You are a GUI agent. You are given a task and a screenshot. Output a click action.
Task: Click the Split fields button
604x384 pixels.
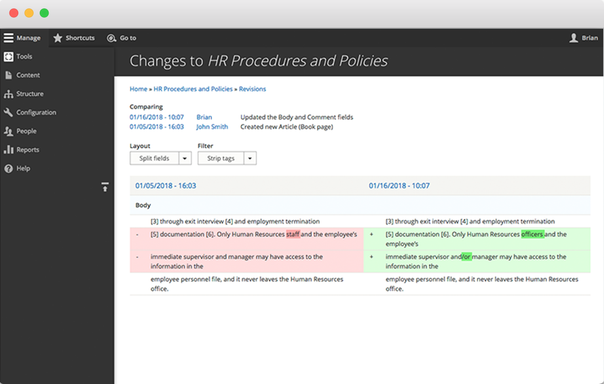click(x=155, y=158)
